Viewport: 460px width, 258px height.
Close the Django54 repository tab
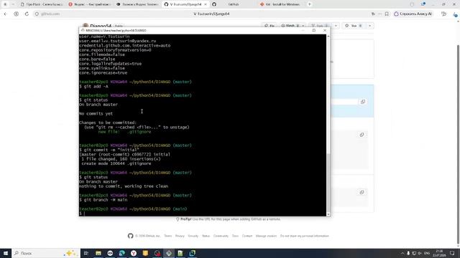click(206, 4)
